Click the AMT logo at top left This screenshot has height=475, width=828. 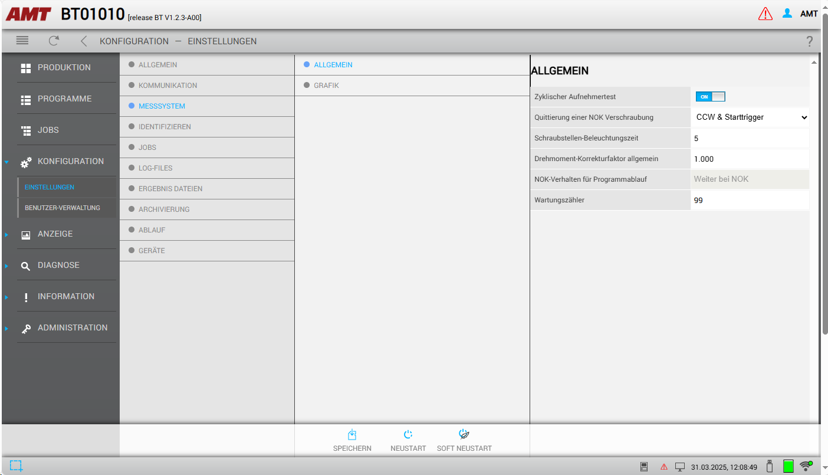tap(28, 14)
